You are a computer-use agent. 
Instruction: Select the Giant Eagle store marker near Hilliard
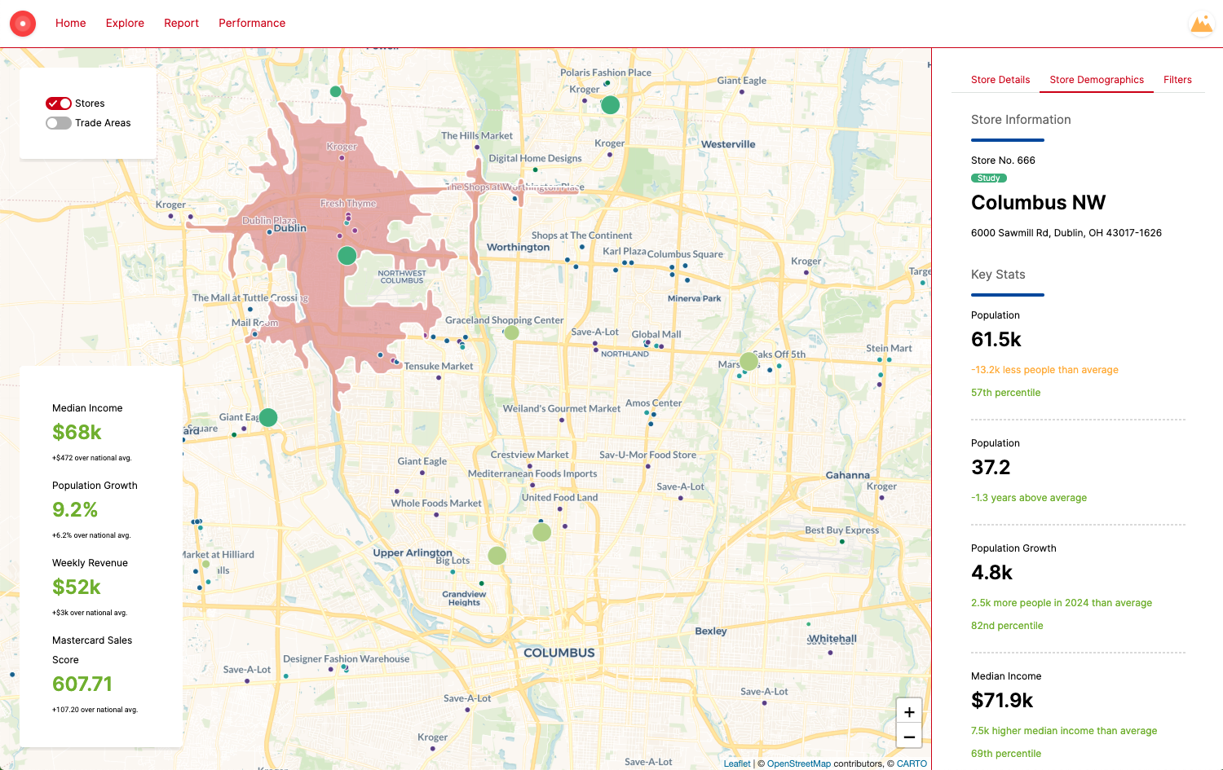coord(268,417)
